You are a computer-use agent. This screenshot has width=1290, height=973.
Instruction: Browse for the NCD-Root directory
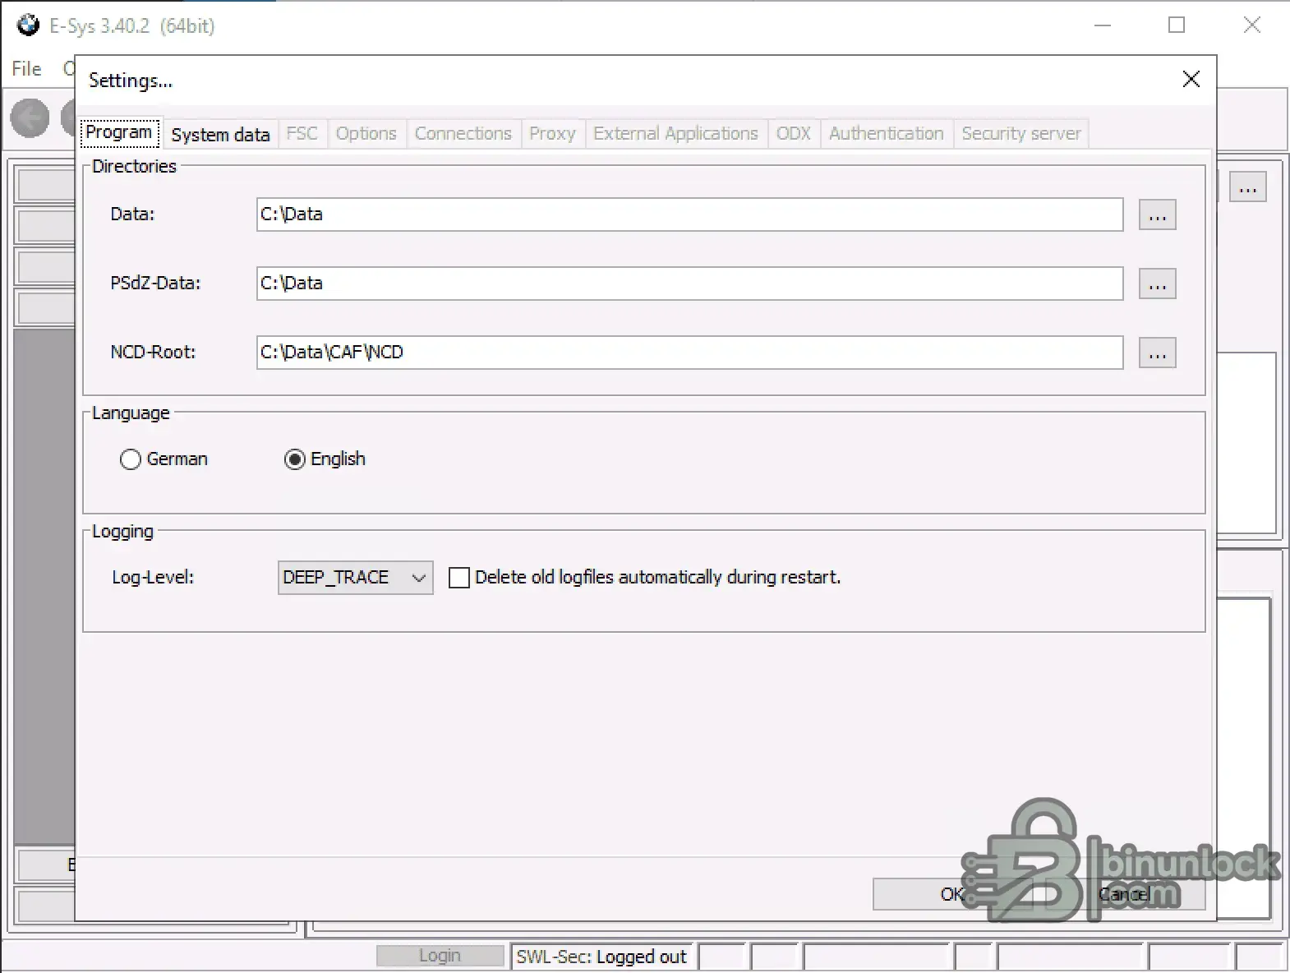1158,353
